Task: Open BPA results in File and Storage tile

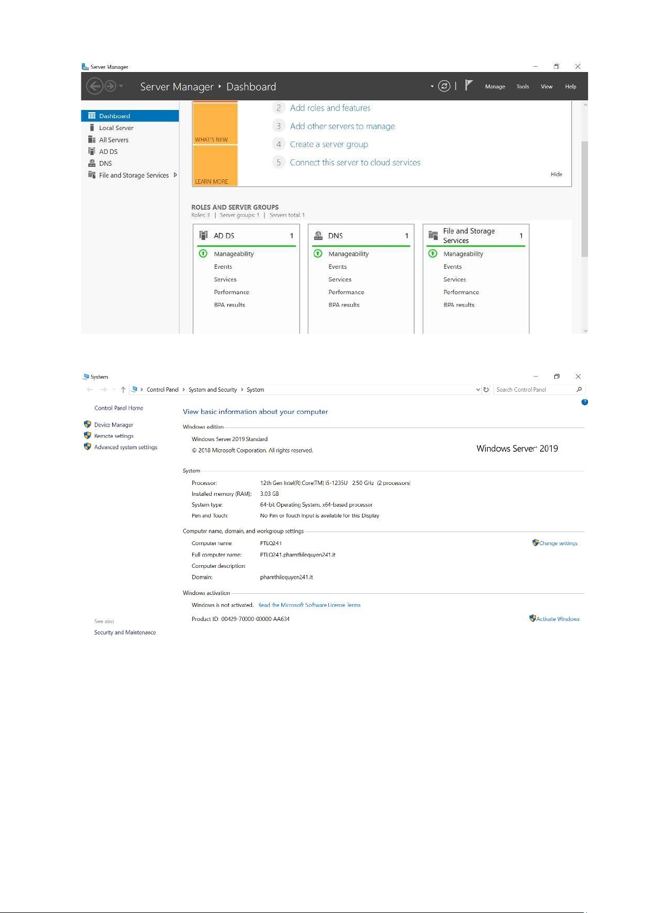Action: [458, 305]
